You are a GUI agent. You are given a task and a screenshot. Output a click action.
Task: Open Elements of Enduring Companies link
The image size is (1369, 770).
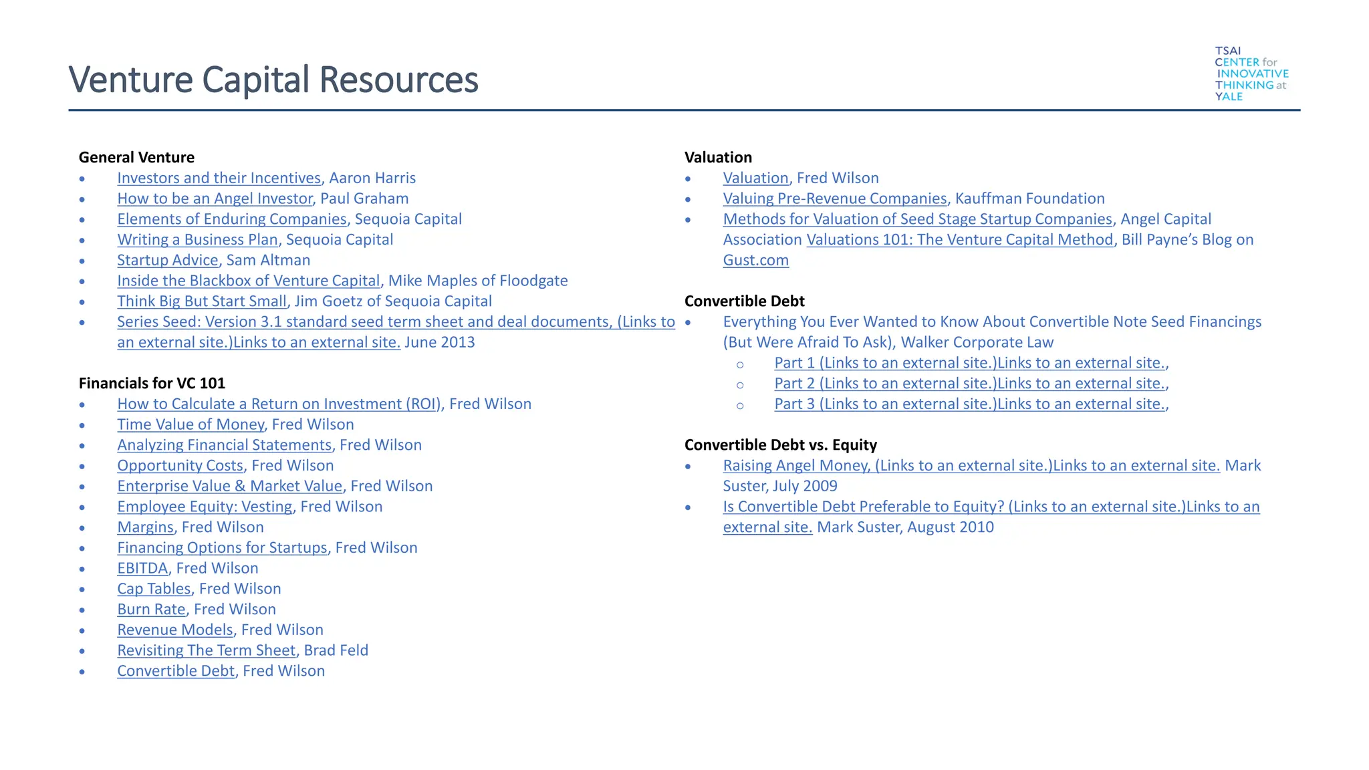point(231,219)
